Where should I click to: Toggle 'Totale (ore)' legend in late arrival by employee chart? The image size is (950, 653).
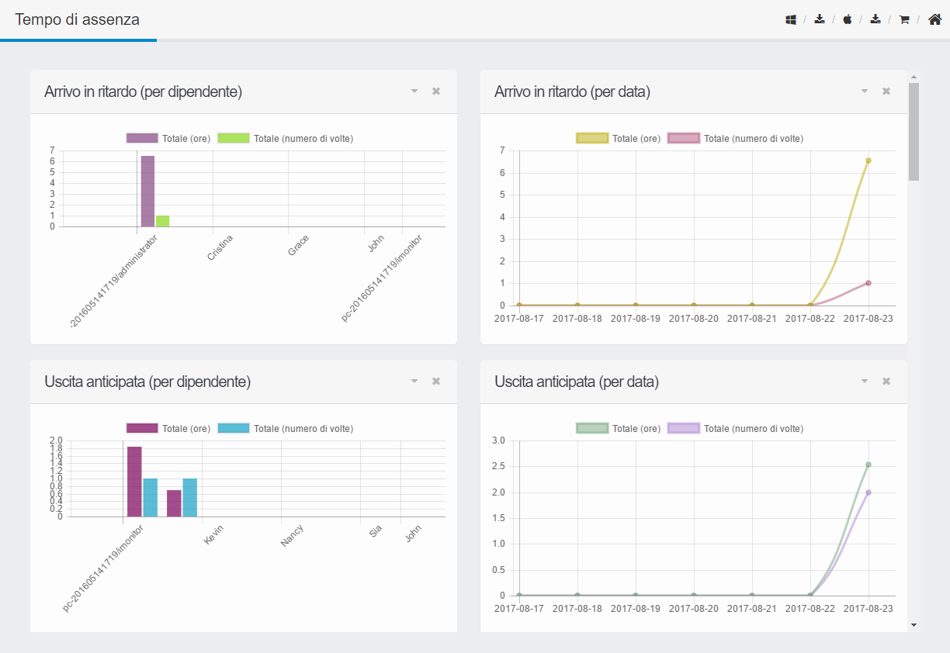(x=161, y=139)
